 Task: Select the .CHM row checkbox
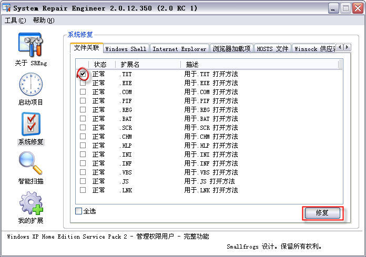point(83,137)
